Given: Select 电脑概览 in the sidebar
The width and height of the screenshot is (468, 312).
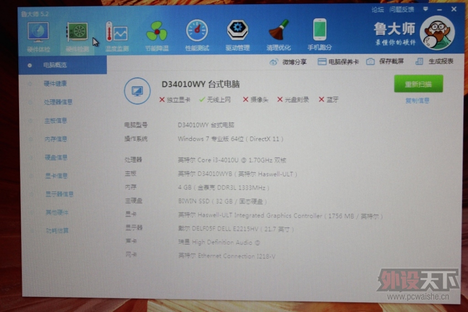Looking at the screenshot, I should 63,65.
